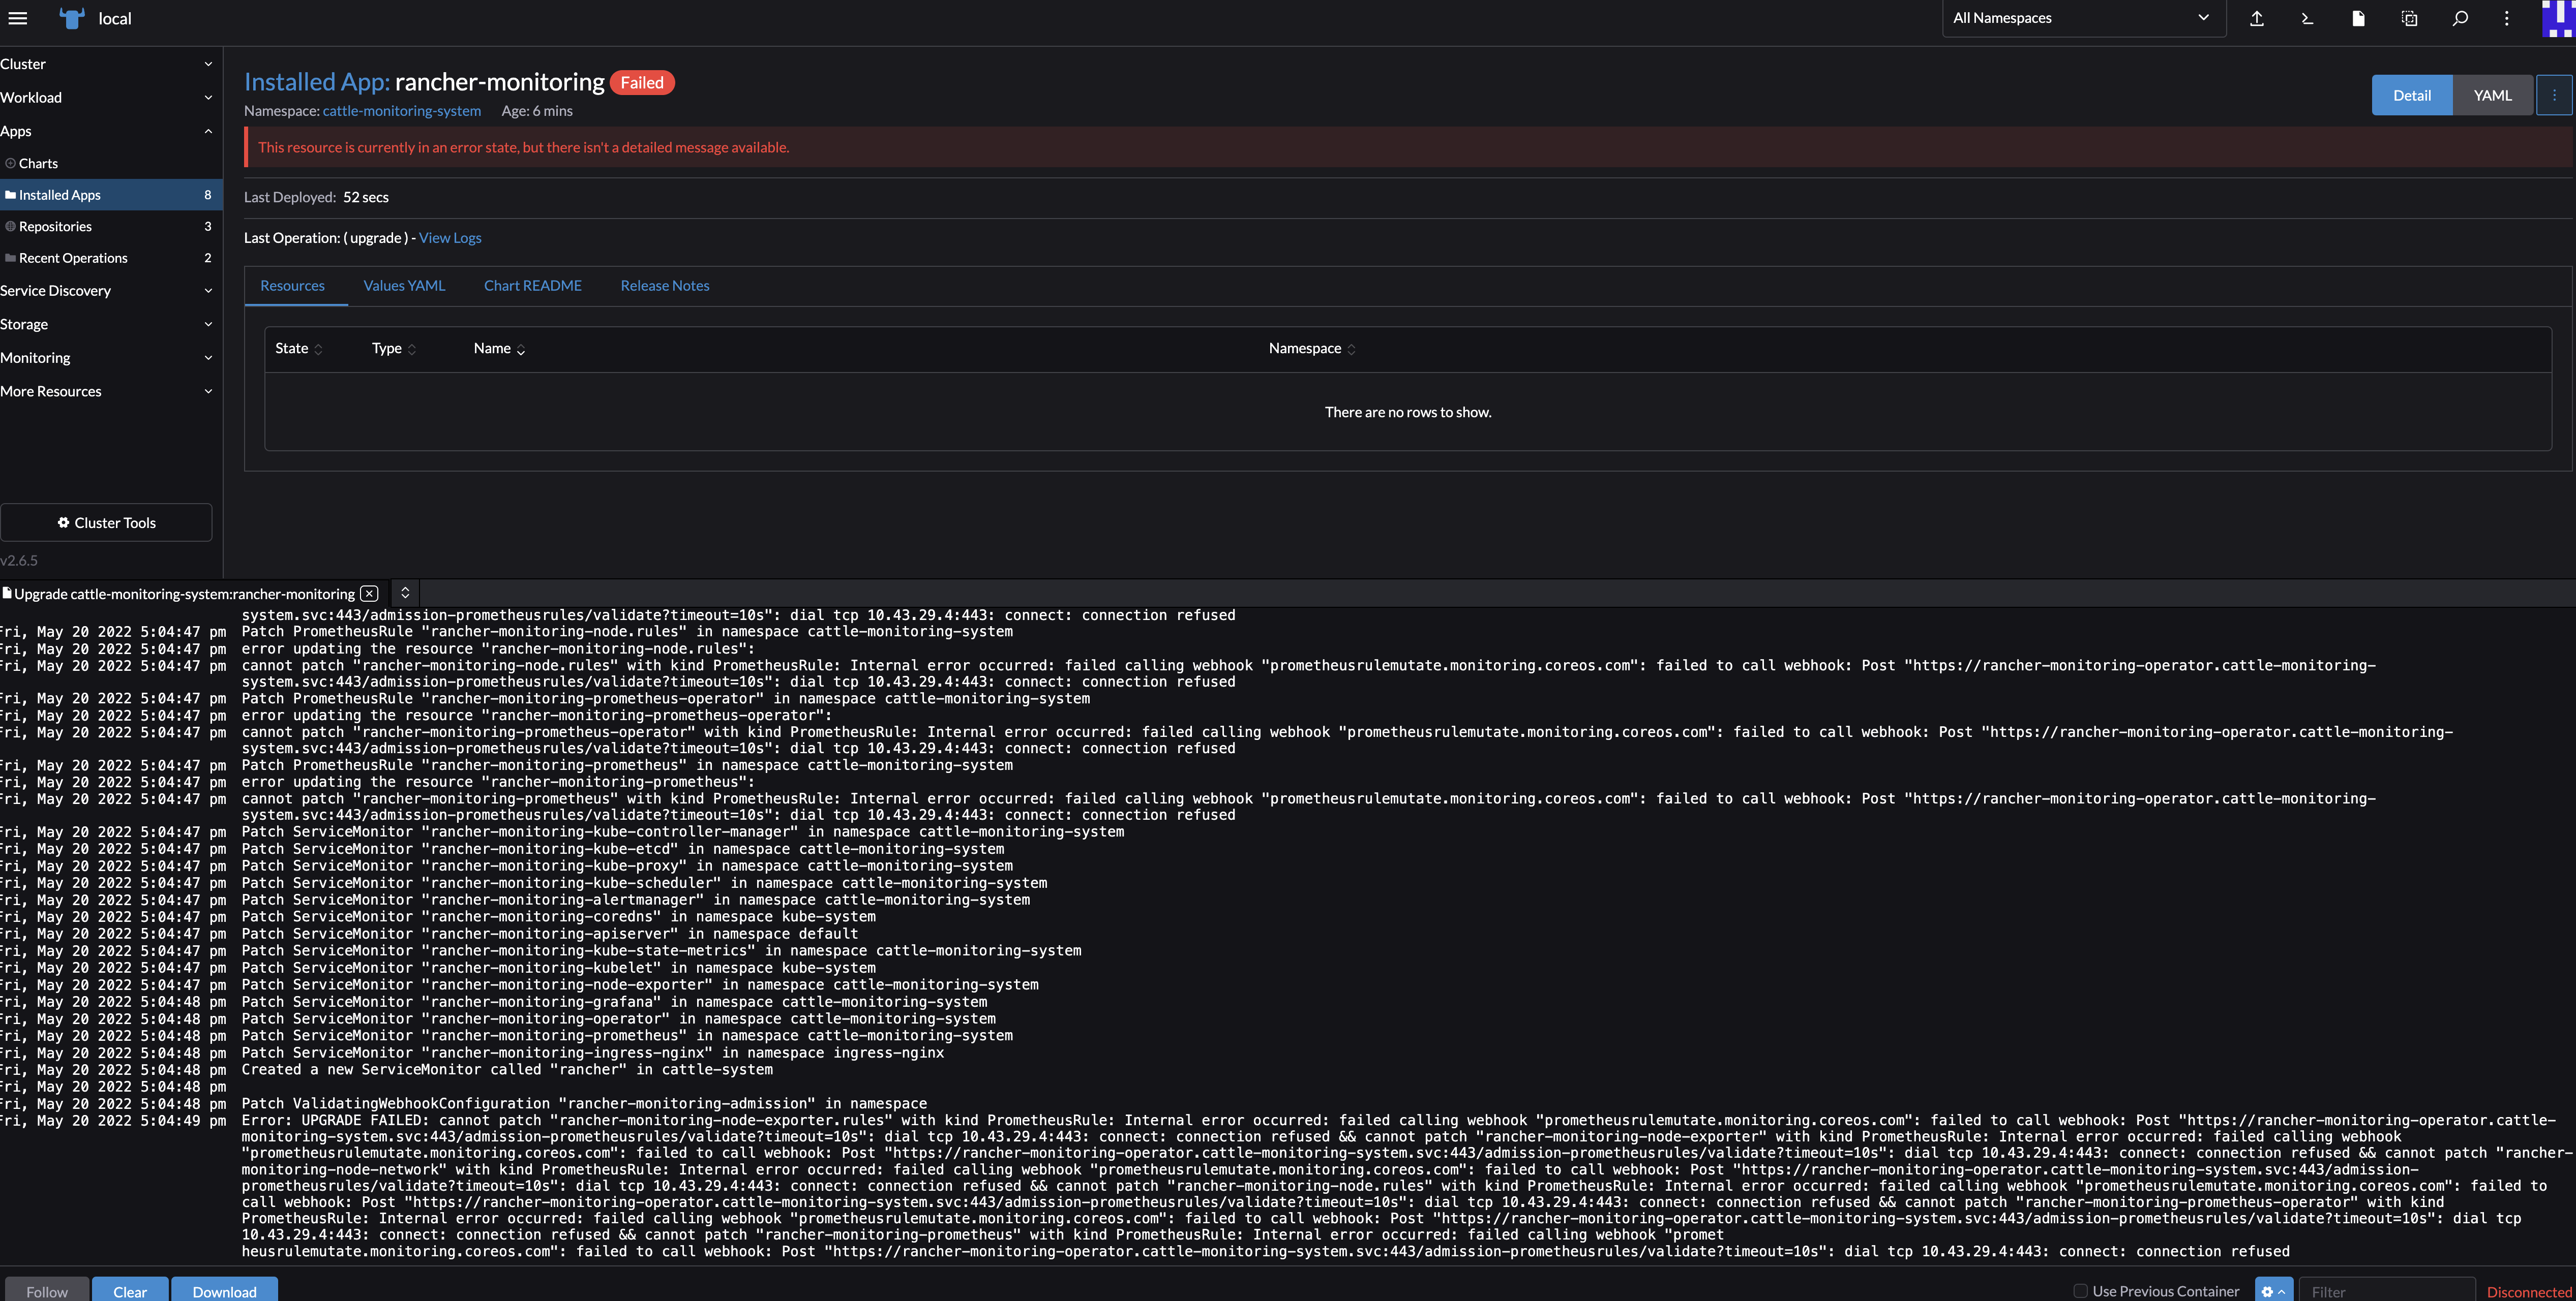Click the 'local' cluster name
The height and width of the screenshot is (1301, 2576).
click(115, 18)
